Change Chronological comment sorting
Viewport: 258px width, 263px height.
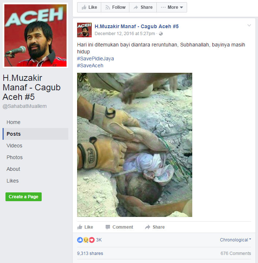click(x=235, y=240)
